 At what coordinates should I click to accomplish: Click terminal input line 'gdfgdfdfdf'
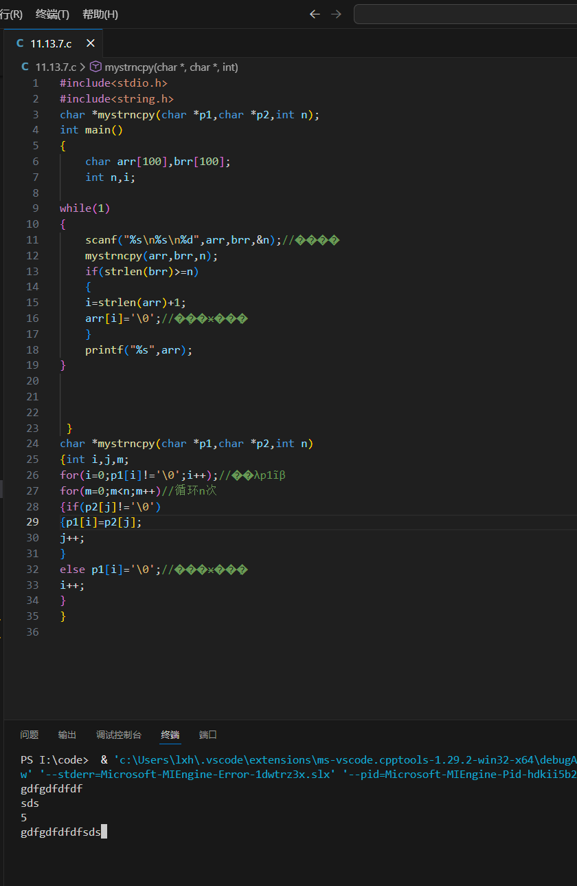click(52, 789)
